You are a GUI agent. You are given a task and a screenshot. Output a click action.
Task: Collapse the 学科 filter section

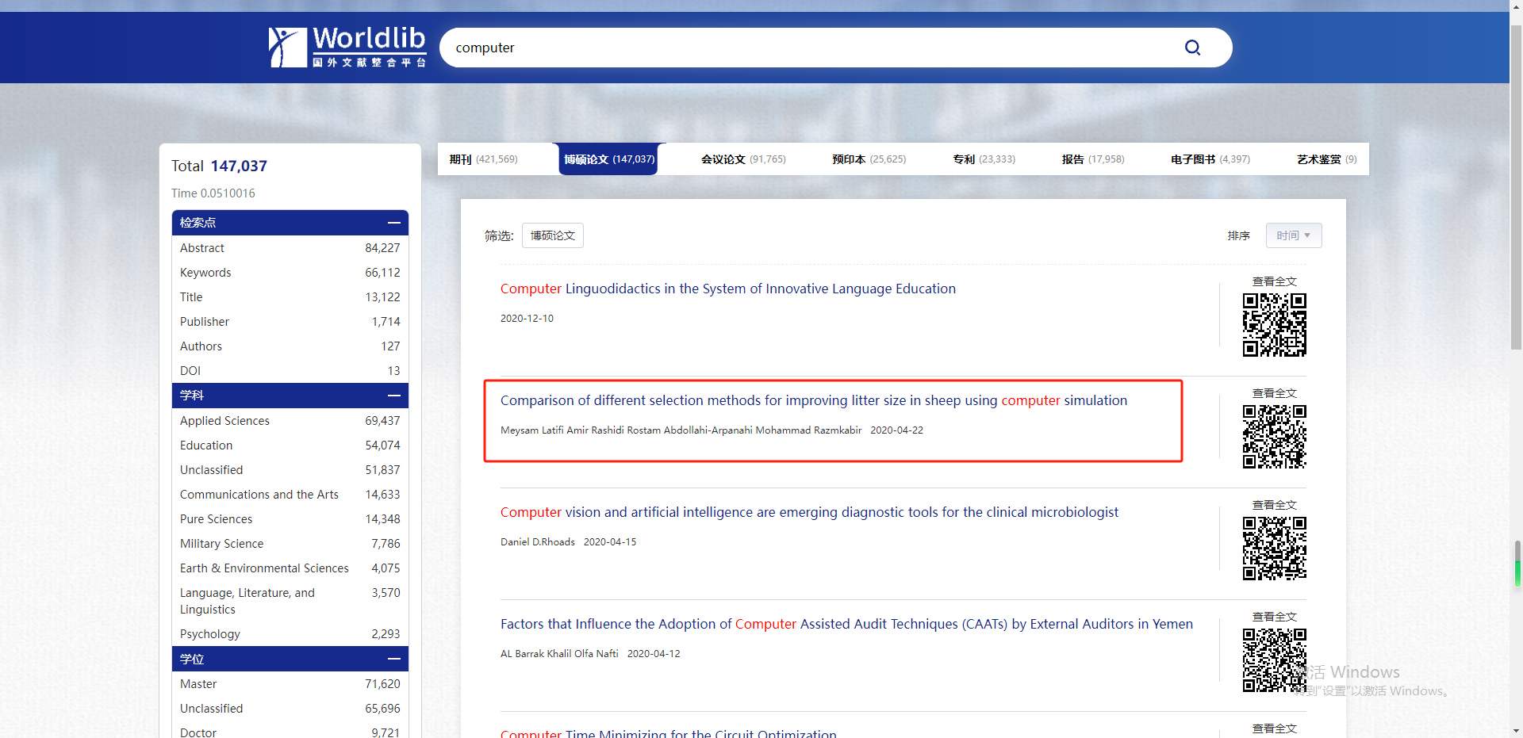[393, 396]
